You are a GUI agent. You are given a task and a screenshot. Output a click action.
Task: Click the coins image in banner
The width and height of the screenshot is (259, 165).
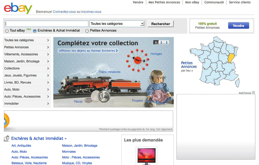coord(98,97)
